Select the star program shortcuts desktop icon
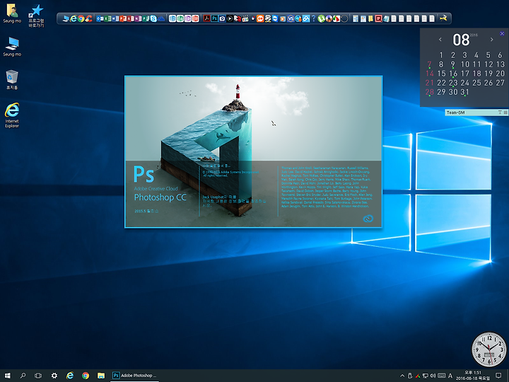509x382 pixels. (36, 16)
